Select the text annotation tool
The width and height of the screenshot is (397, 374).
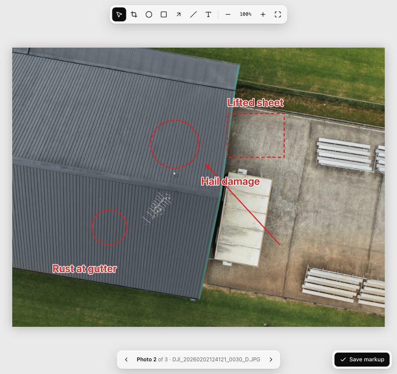[x=209, y=14]
